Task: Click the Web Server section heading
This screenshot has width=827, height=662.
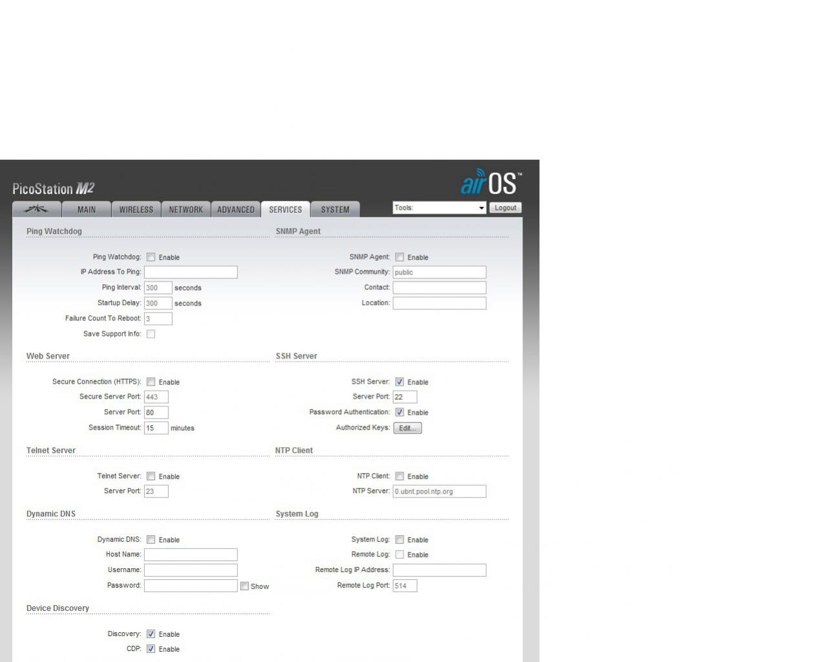Action: pos(48,357)
